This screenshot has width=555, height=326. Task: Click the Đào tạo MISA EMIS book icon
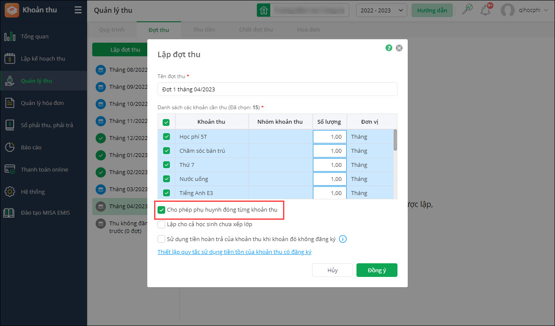[x=10, y=212]
